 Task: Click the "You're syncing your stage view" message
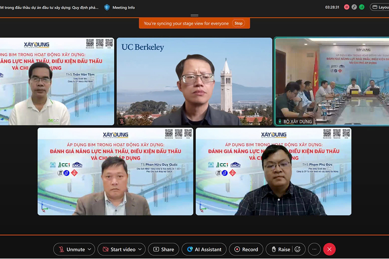click(186, 23)
